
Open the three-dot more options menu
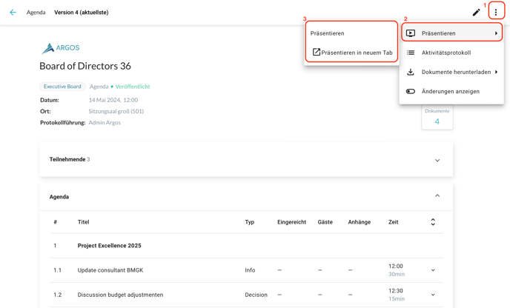pyautogui.click(x=496, y=13)
